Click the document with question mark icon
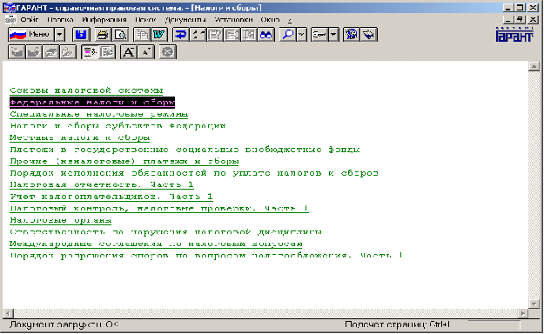The height and width of the screenshot is (334, 544). click(x=215, y=35)
